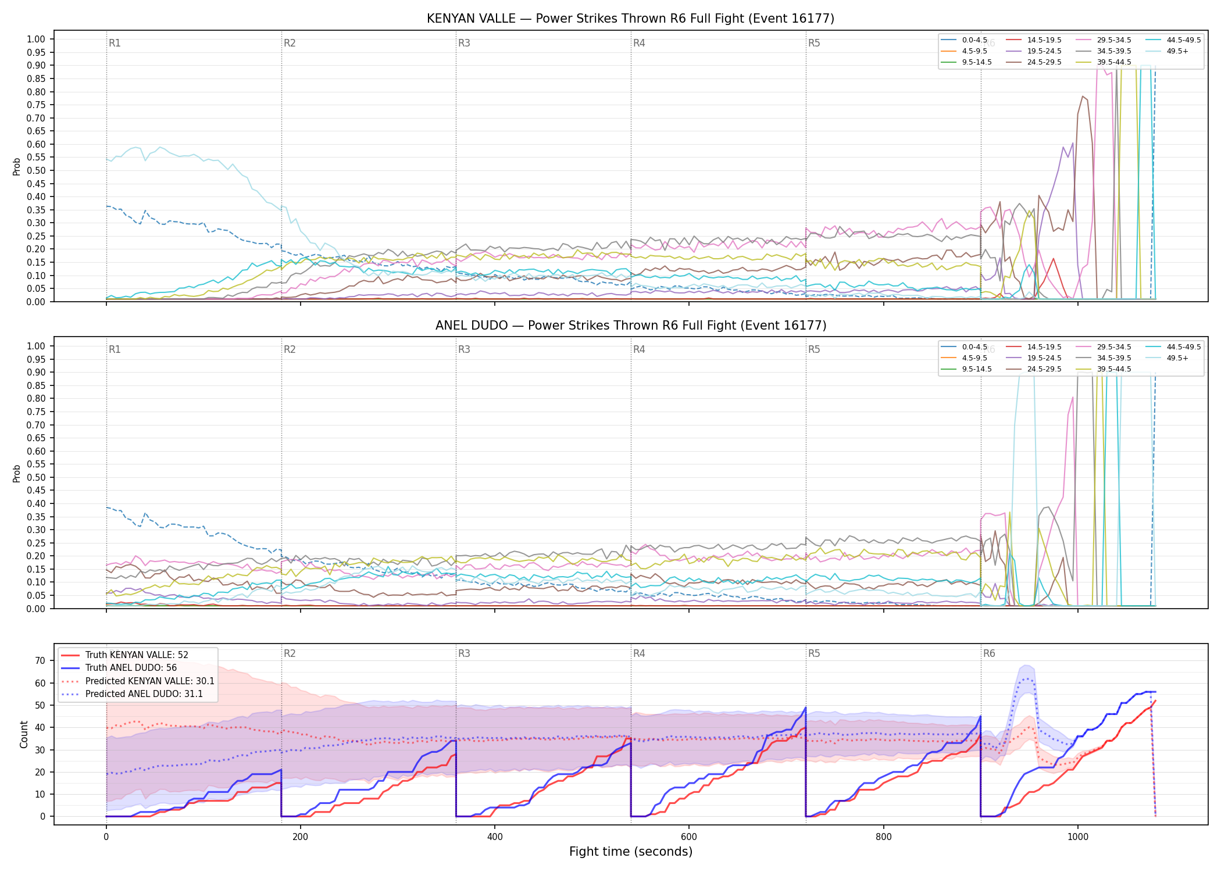Click the R6 round marker in bottom chart

(x=989, y=653)
